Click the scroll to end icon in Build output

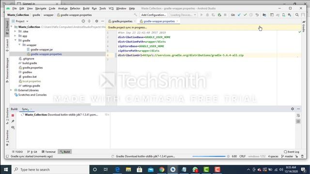[298, 121]
